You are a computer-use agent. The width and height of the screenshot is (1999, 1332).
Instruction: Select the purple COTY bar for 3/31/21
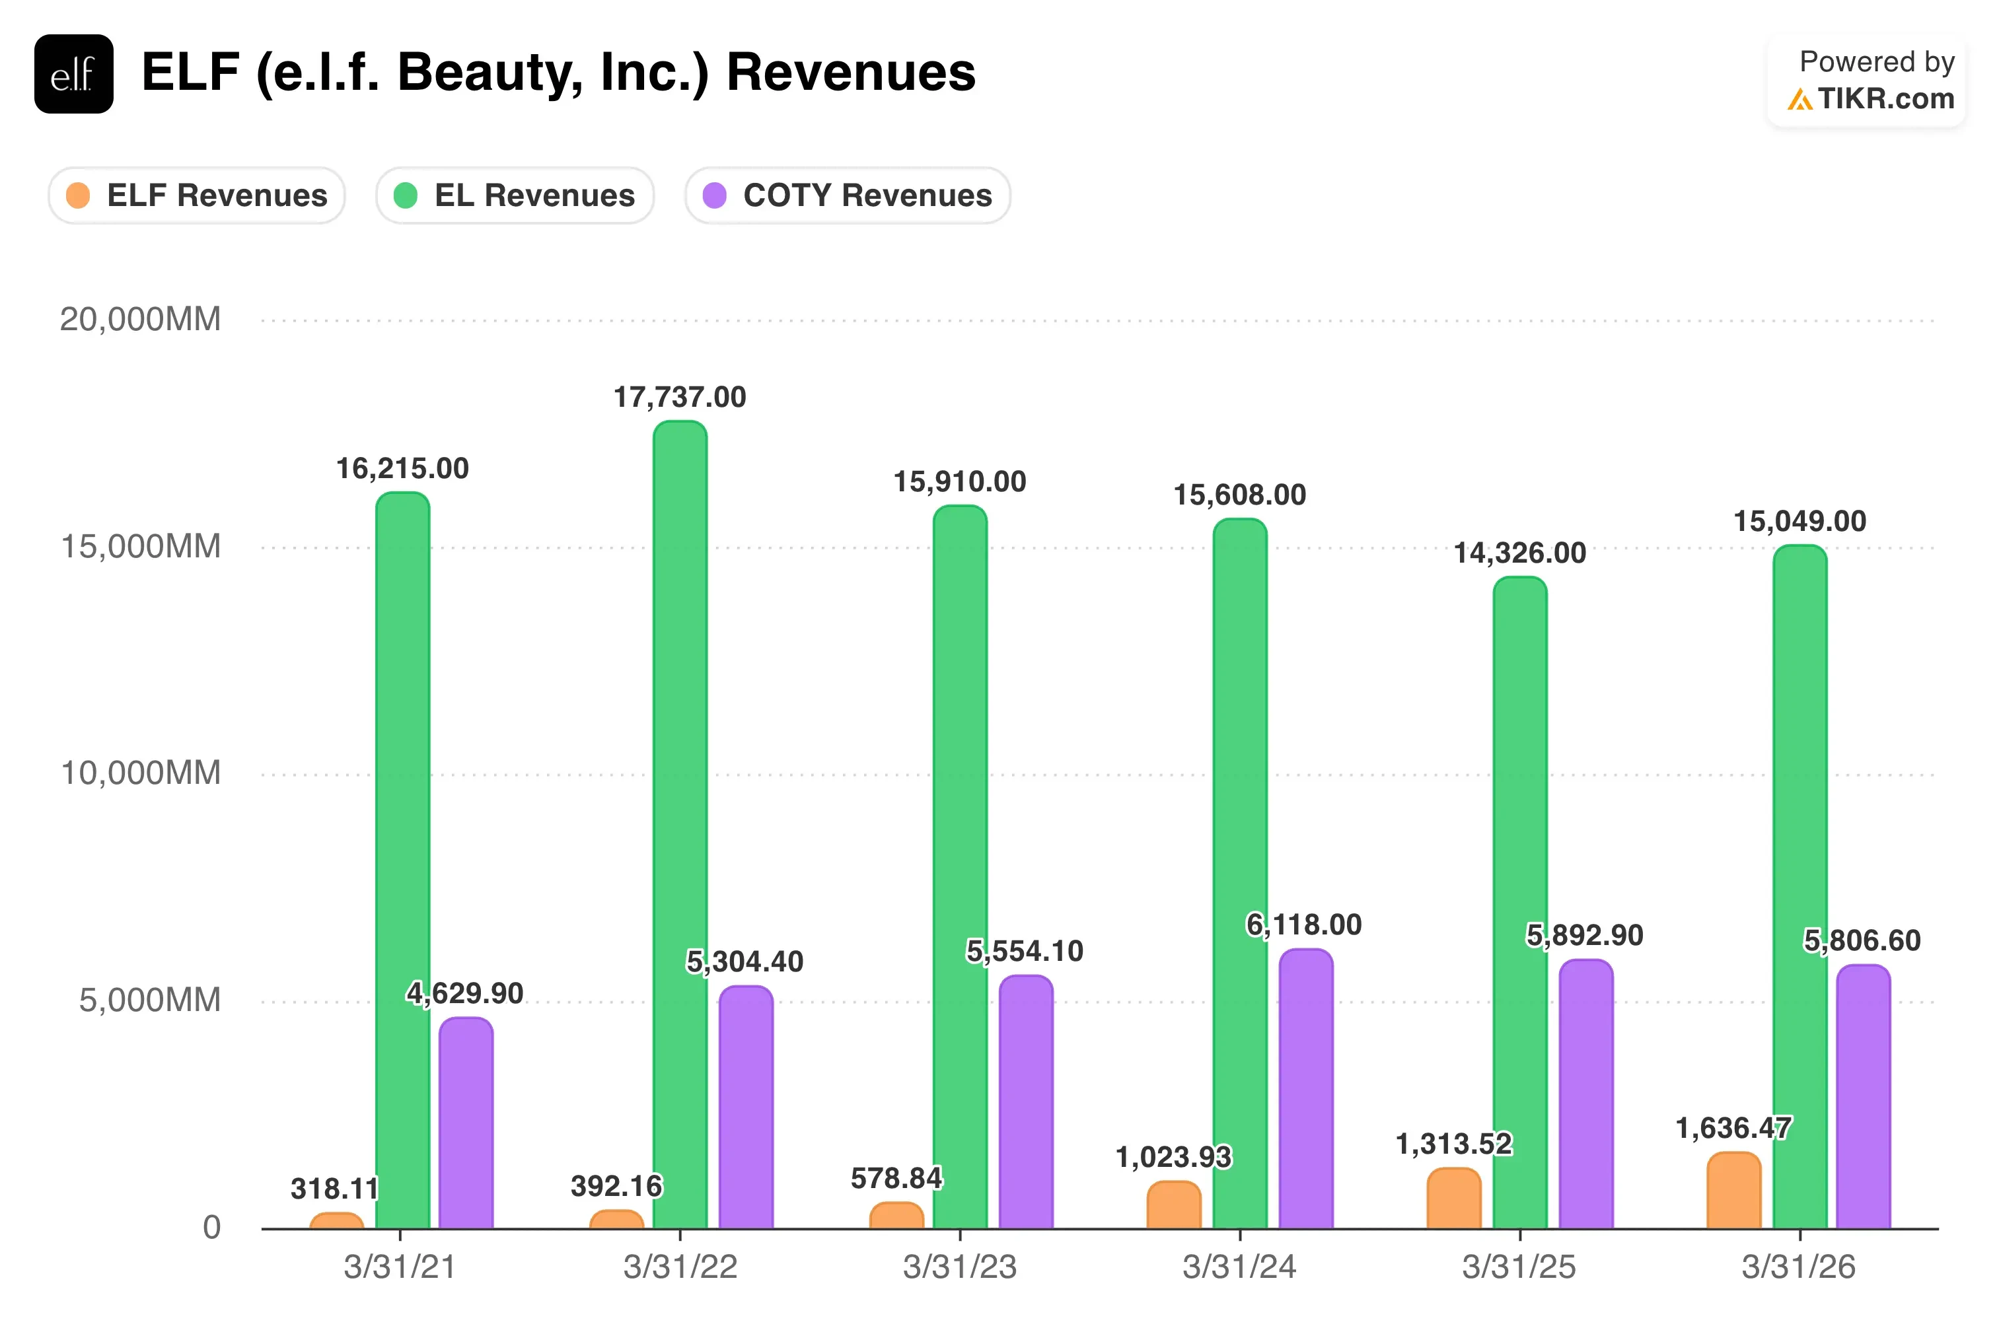tap(466, 1123)
